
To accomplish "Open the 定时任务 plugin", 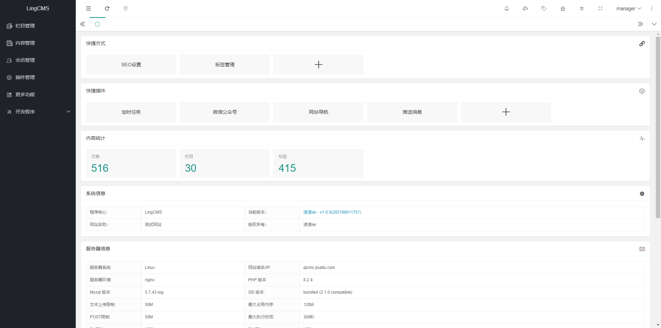I will (131, 112).
